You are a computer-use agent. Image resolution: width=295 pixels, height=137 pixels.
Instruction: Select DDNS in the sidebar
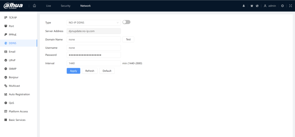(18, 43)
